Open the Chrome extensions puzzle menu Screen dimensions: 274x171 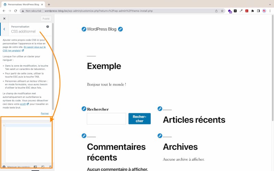[x=252, y=11]
